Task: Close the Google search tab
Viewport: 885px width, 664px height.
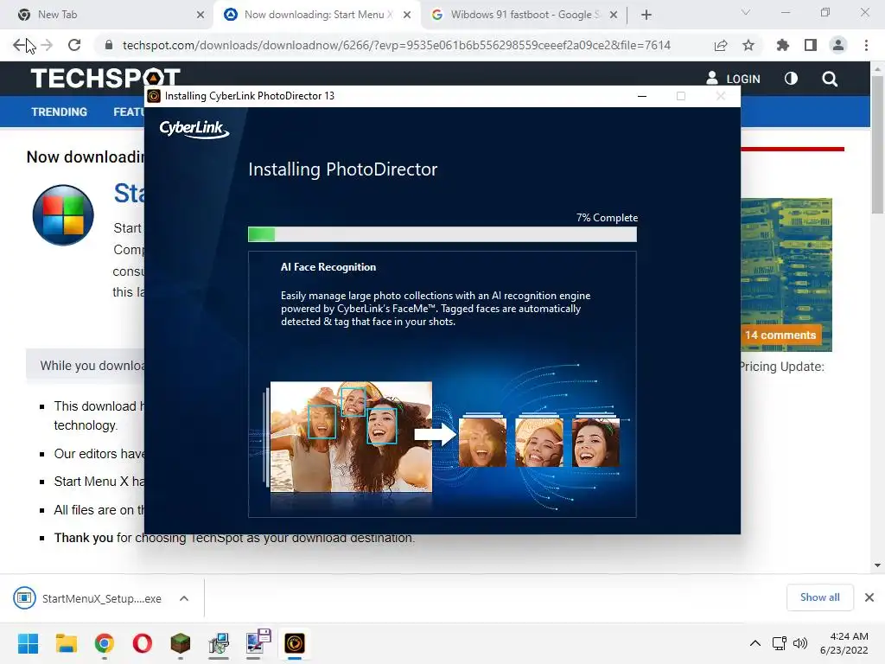Action: (614, 15)
